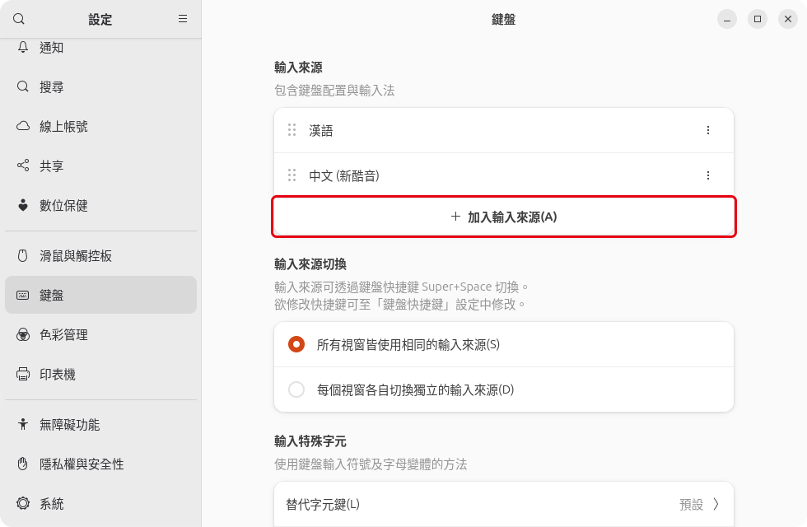Screen dimensions: 807x527
Task: Open the 替代字元鍵 row chevron
Action: click(716, 504)
